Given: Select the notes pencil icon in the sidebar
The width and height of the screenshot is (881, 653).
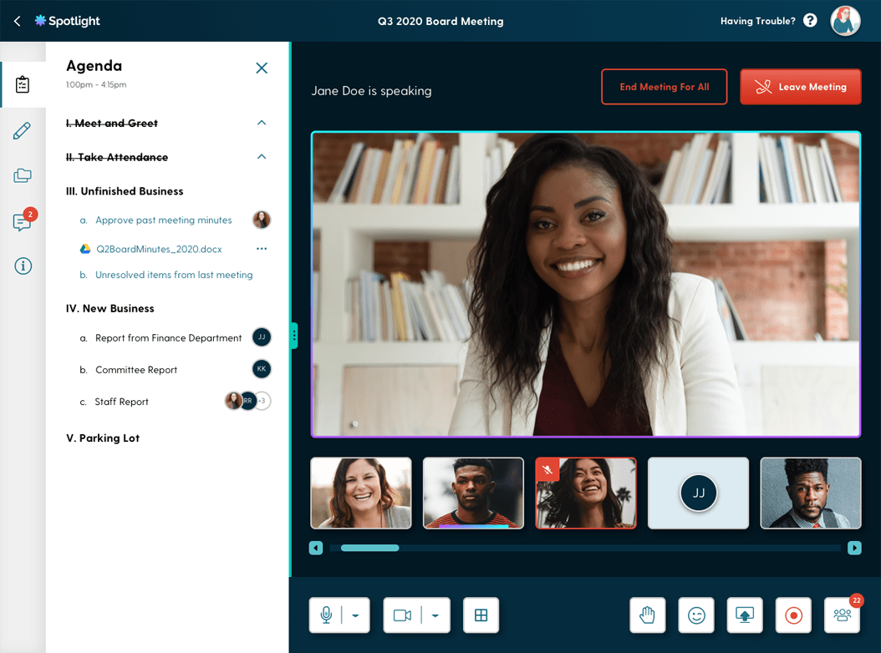Looking at the screenshot, I should [23, 130].
